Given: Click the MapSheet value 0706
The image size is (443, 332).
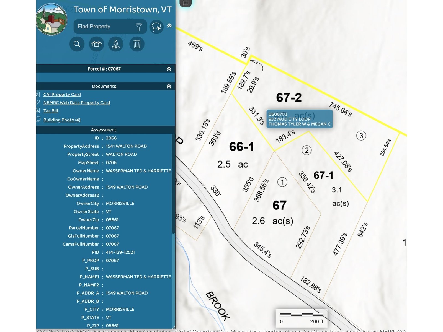Looking at the screenshot, I should [x=111, y=162].
